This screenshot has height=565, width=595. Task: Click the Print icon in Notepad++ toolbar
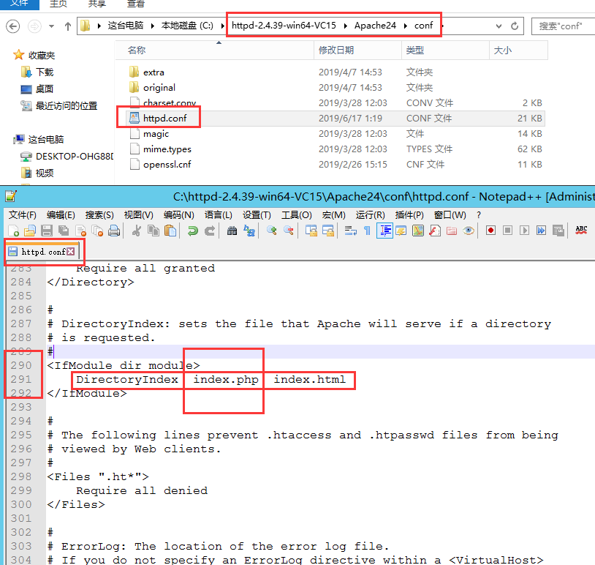click(114, 231)
